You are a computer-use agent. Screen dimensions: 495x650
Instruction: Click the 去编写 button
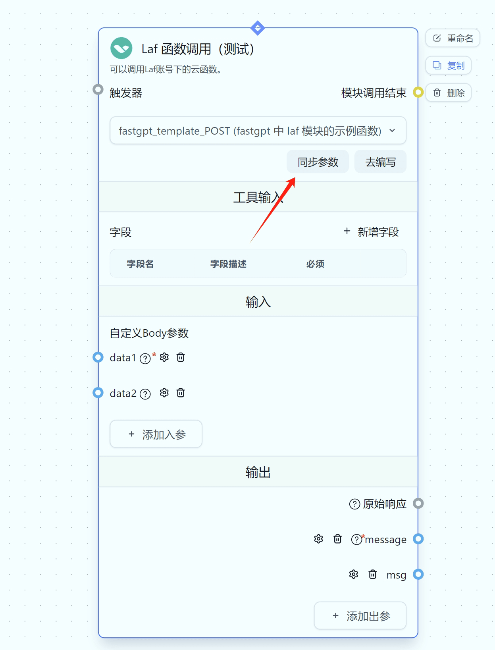380,162
